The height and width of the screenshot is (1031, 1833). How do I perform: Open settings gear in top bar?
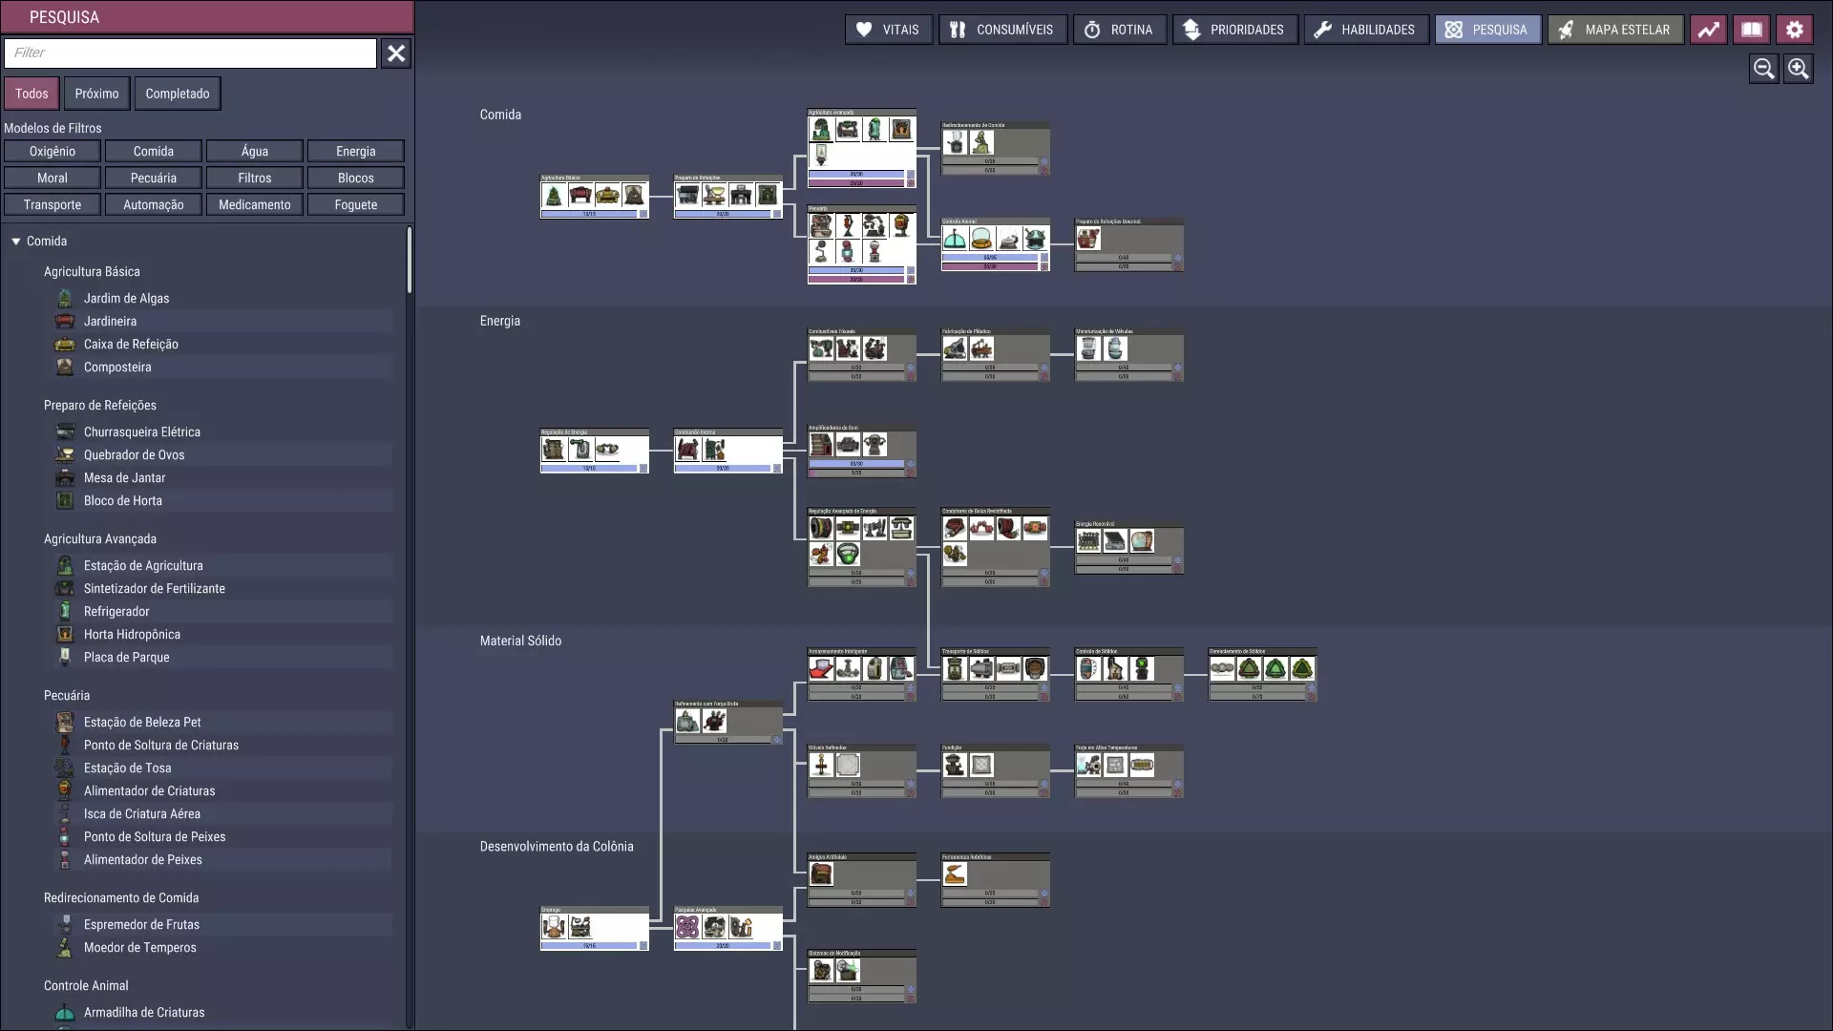1794,30
